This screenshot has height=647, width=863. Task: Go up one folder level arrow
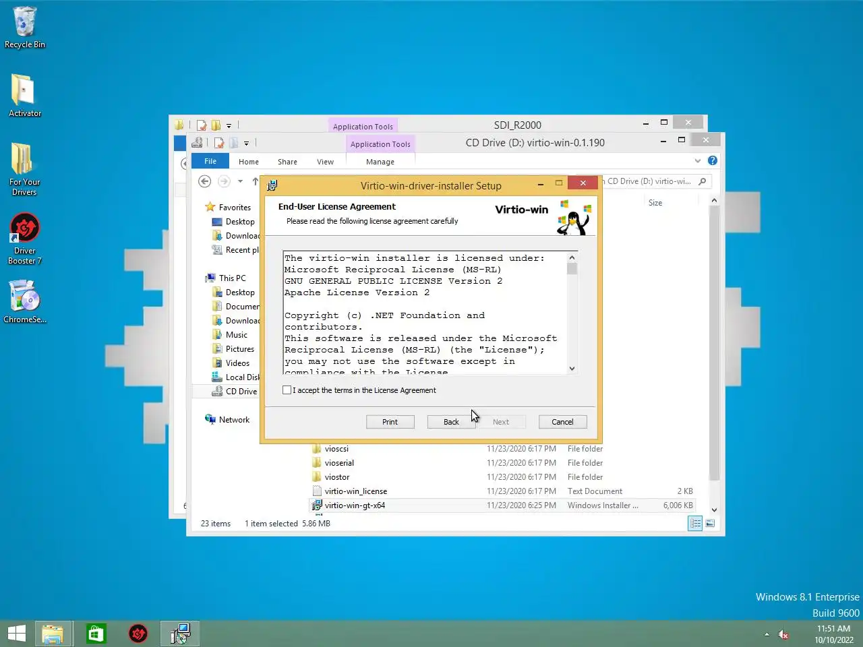click(256, 181)
